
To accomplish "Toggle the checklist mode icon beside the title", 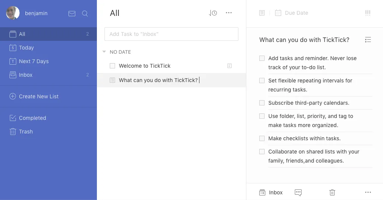I will (x=368, y=40).
